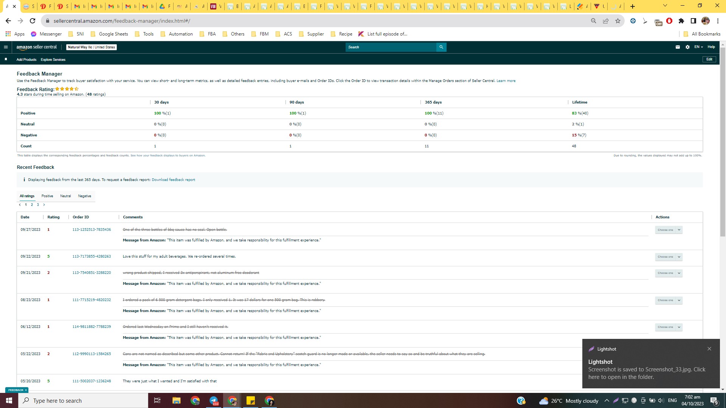Viewport: 726px width, 408px height.
Task: Close the FEEDBACK tag at bottom left
Action: 26,390
